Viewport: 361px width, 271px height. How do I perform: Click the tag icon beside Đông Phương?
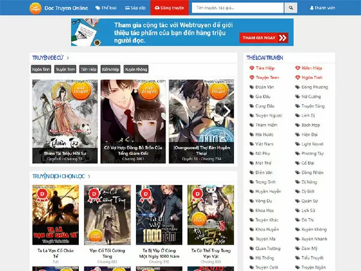point(297,87)
